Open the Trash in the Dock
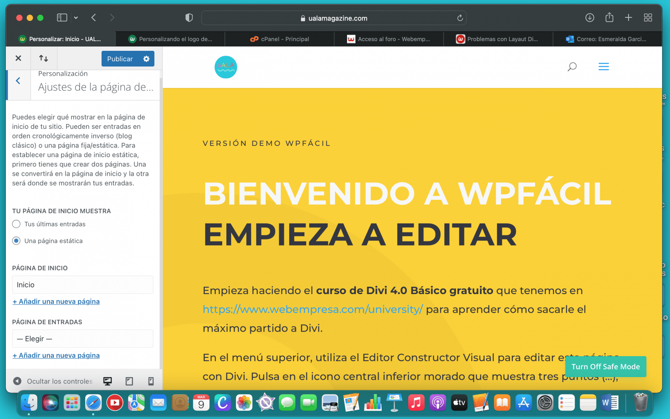Screen dimensions: 670x419 (641, 402)
